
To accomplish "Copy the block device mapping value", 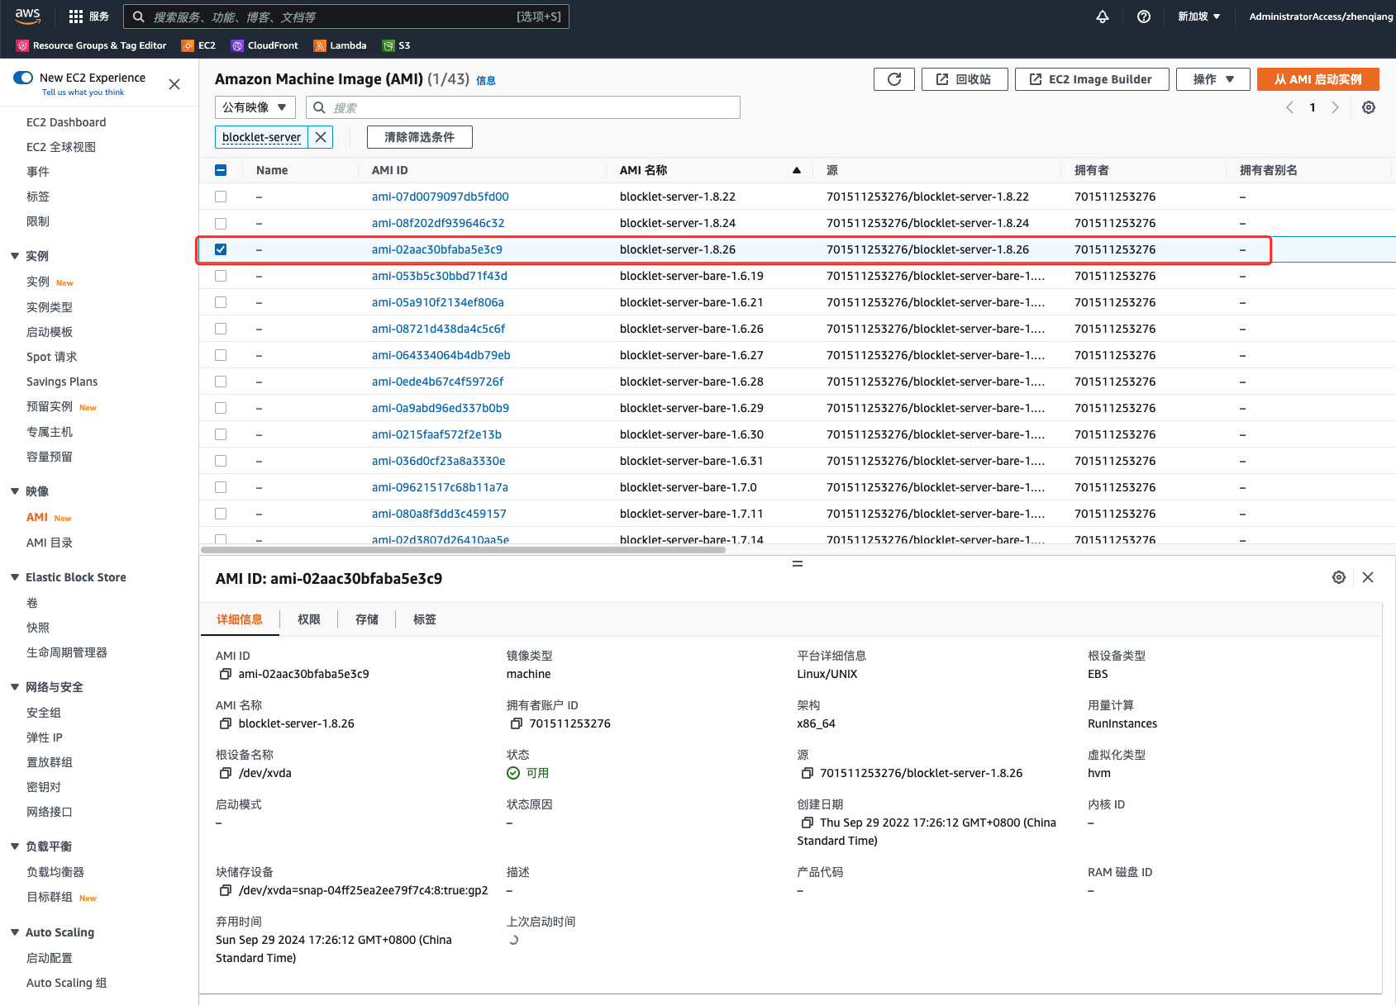I will click(225, 890).
